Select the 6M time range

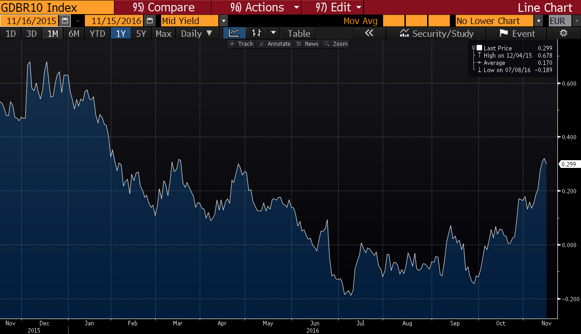(74, 34)
